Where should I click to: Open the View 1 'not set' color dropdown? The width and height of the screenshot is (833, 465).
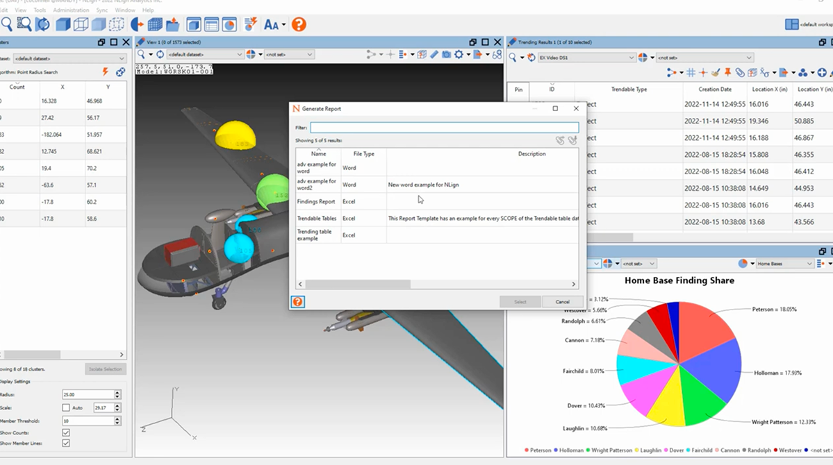[288, 54]
